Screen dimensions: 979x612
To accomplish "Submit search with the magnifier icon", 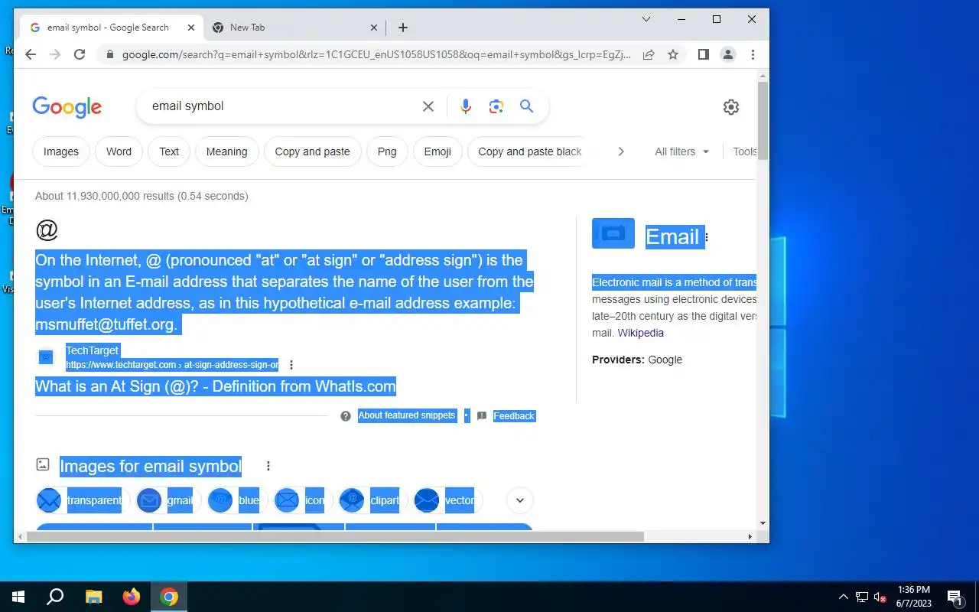I will pos(527,106).
